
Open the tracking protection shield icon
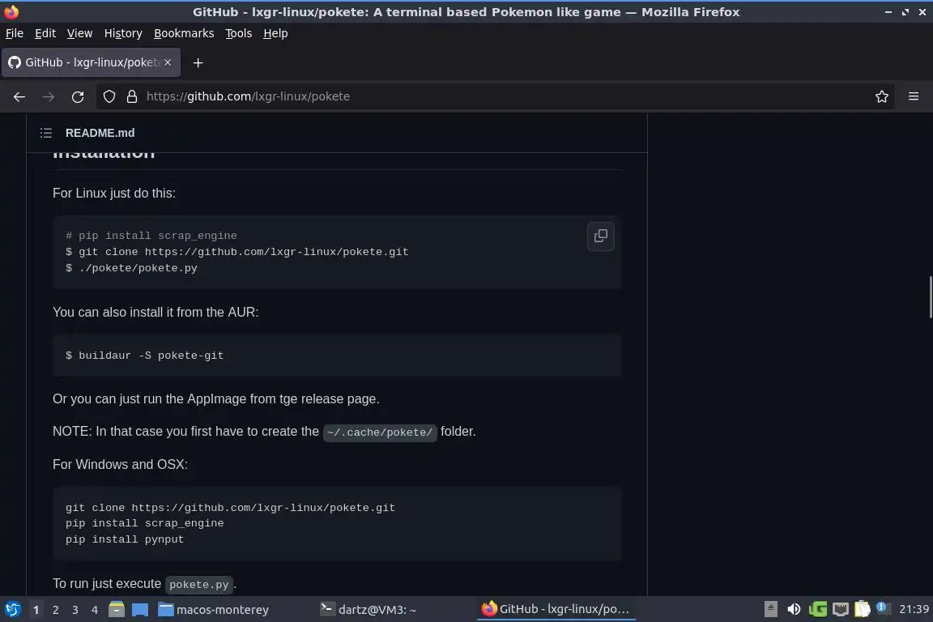point(109,96)
